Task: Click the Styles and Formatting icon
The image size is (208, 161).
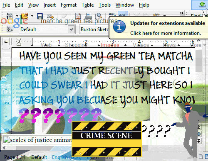Action: 10,29
